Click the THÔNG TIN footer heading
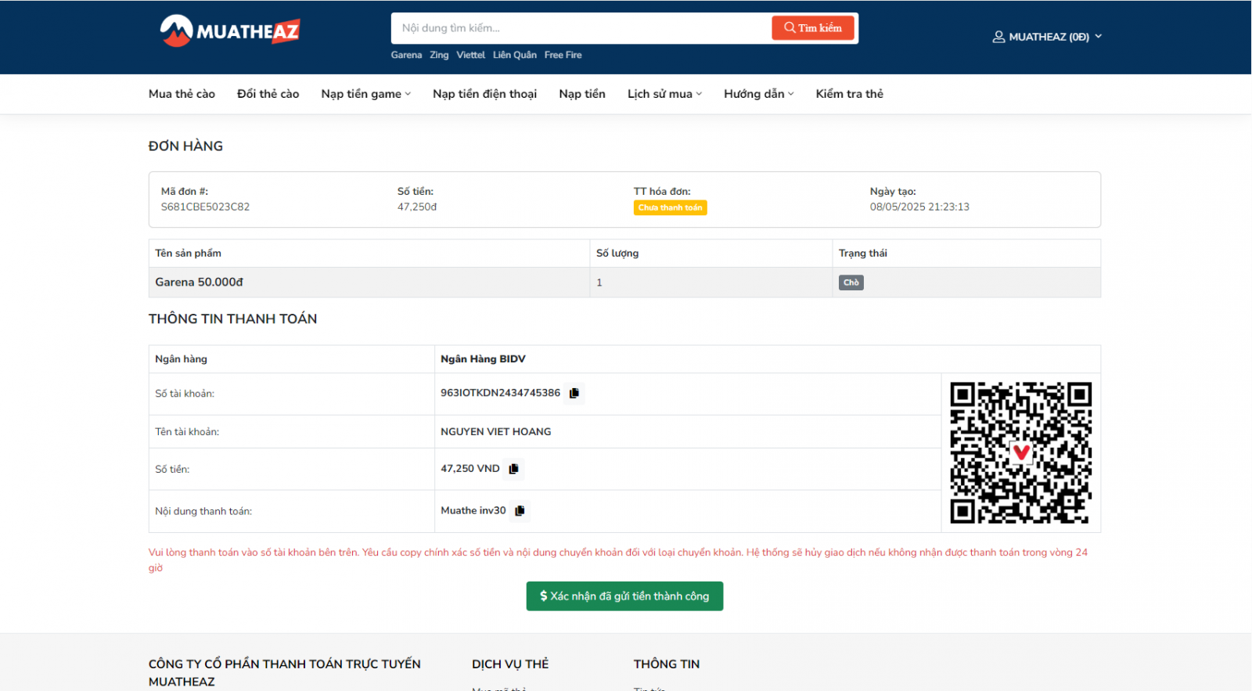 pos(667,664)
